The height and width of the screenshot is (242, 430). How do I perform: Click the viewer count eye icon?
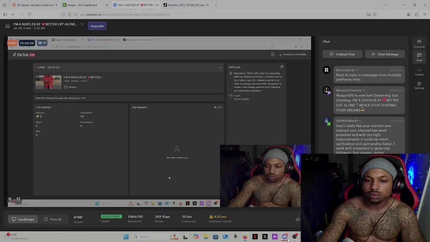(40, 43)
